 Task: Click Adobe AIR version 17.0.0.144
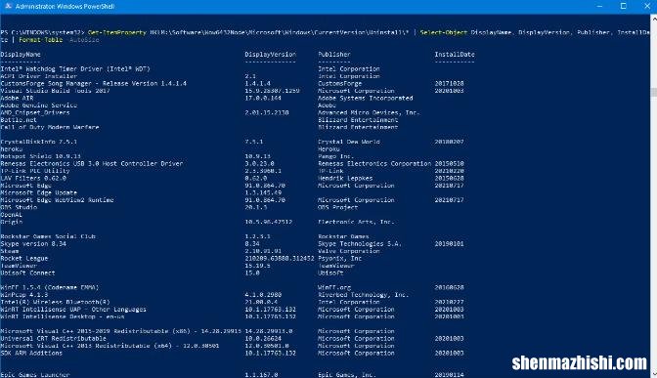[x=263, y=99]
